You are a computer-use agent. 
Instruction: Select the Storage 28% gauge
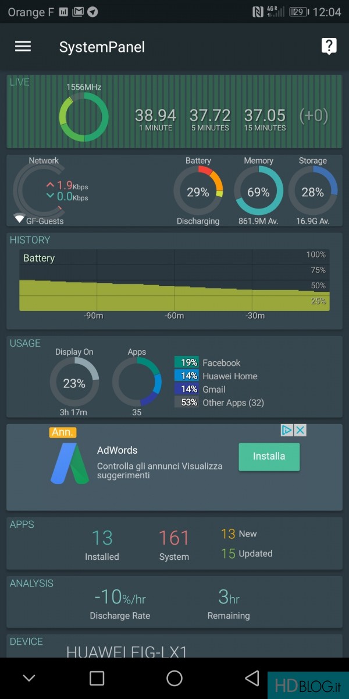coord(313,191)
